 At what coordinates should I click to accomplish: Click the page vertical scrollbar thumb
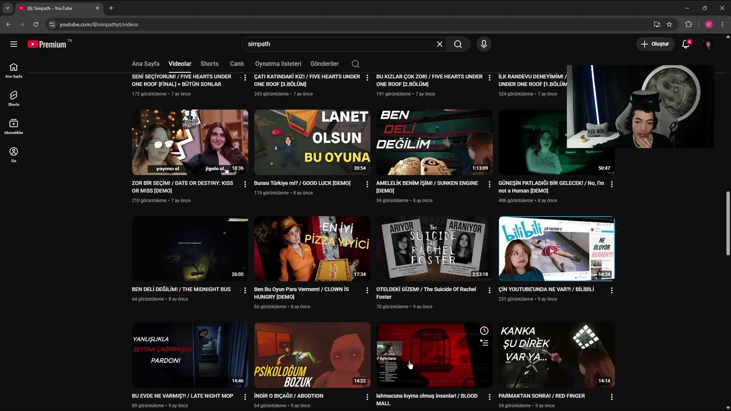click(x=728, y=223)
